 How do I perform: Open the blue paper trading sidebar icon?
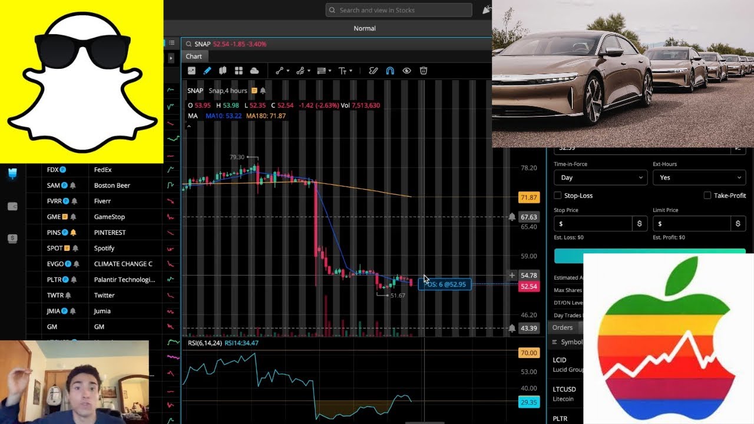coord(12,174)
